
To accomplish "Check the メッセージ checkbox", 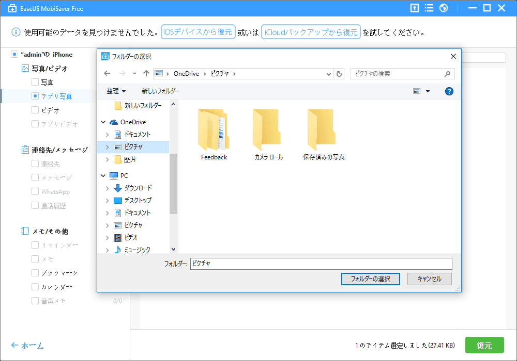I will [35, 177].
